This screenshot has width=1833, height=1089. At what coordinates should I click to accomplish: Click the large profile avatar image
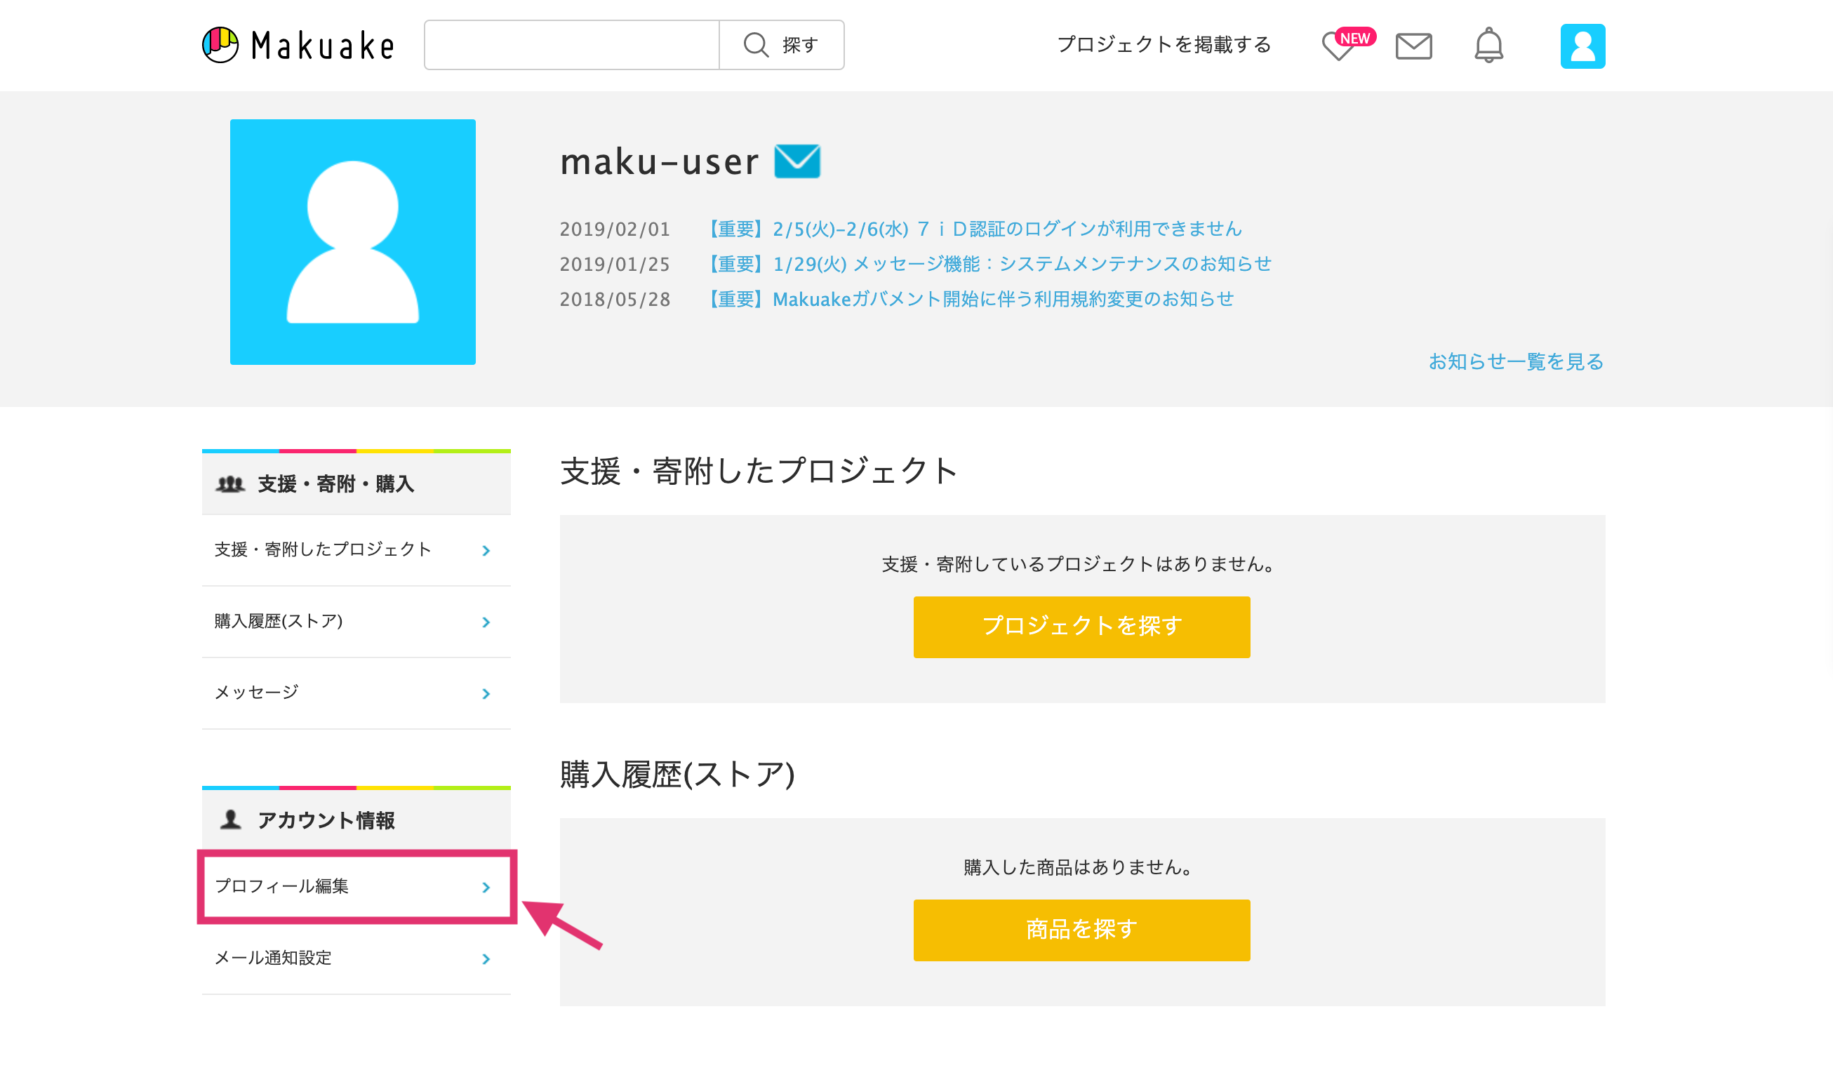click(353, 242)
